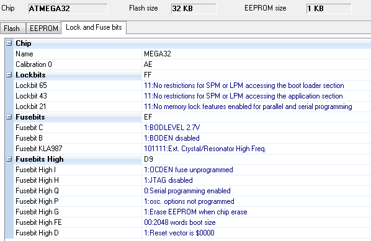Collapse the Fusebits High section
371x241 pixels.
coord(9,159)
